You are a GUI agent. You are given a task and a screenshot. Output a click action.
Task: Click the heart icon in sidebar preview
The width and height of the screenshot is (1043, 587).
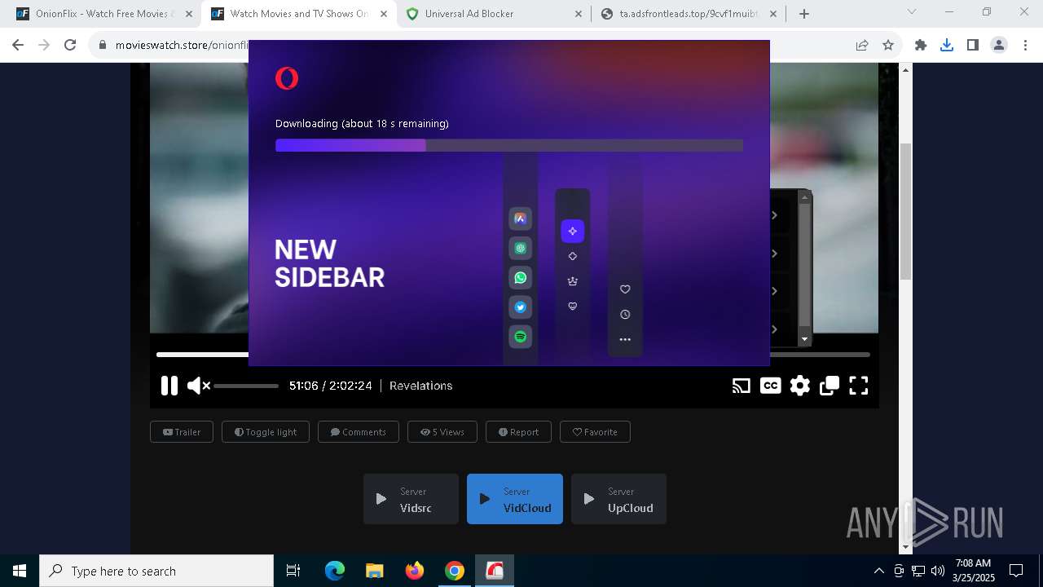[x=625, y=289]
